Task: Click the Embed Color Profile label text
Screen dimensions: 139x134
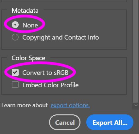Action: (x=50, y=85)
